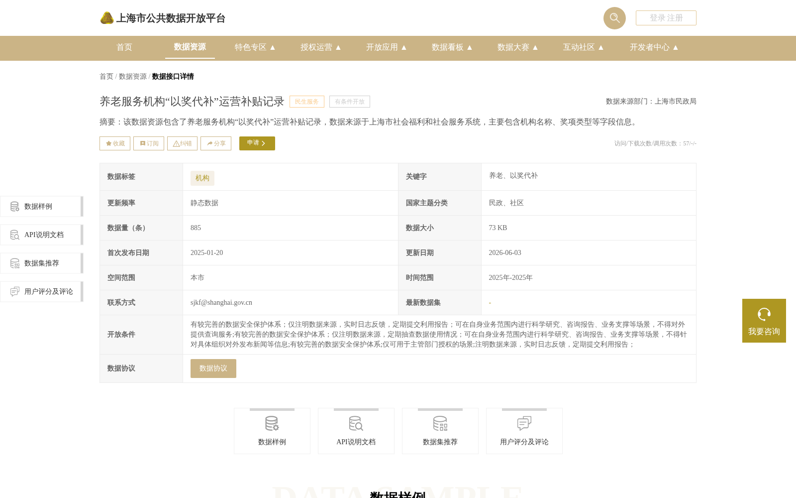Expand 互动社区 menu
This screenshot has height=498, width=796.
pyautogui.click(x=584, y=47)
